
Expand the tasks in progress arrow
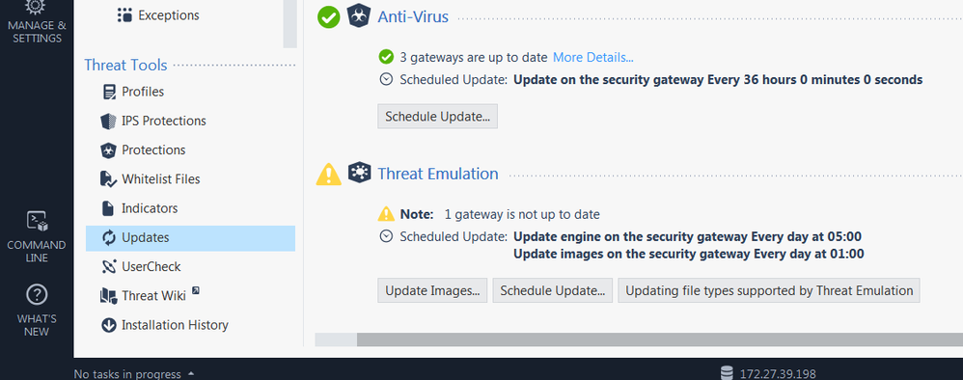pyautogui.click(x=191, y=373)
